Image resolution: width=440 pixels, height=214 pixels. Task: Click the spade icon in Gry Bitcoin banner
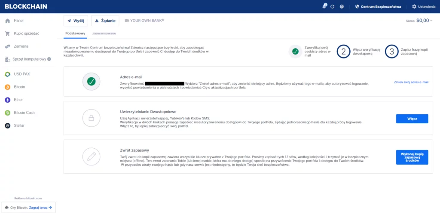(7, 208)
